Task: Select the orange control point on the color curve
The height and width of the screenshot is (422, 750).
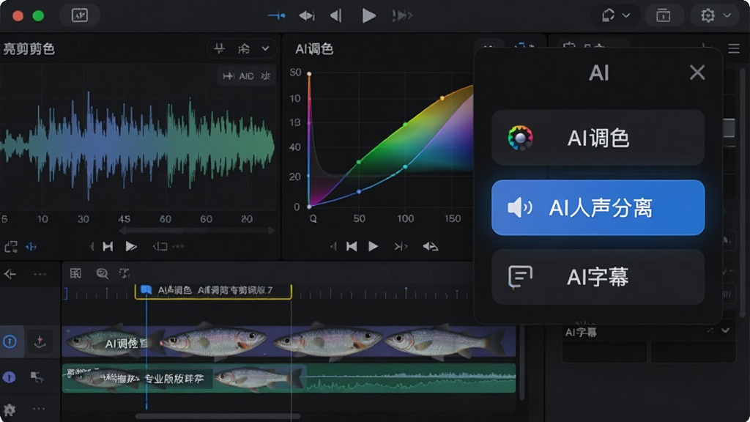Action: click(442, 98)
